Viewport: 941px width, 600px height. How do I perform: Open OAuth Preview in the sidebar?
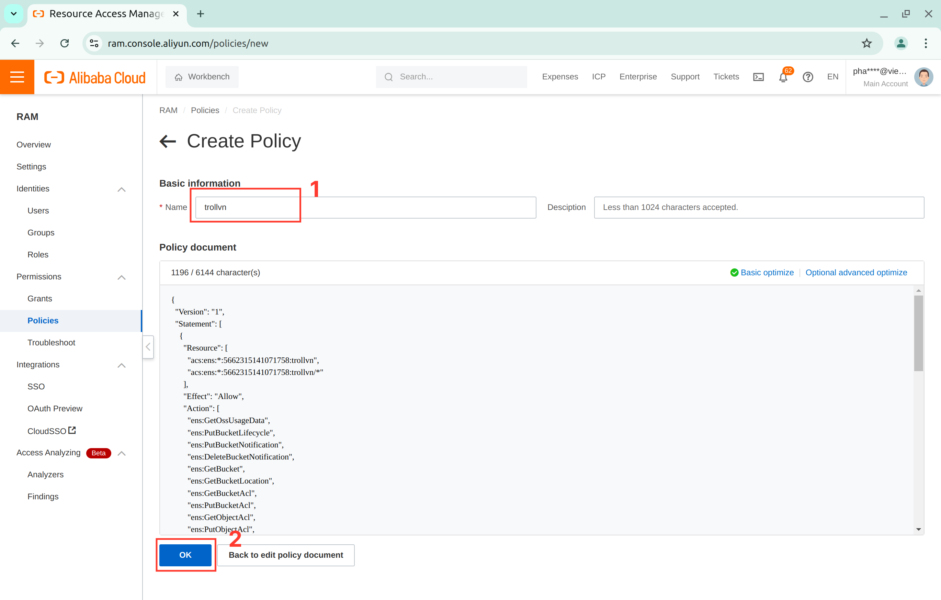point(55,408)
